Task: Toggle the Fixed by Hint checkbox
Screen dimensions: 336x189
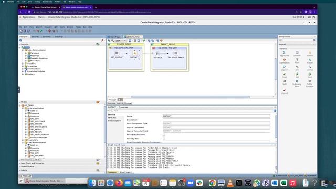Action: pos(164,139)
